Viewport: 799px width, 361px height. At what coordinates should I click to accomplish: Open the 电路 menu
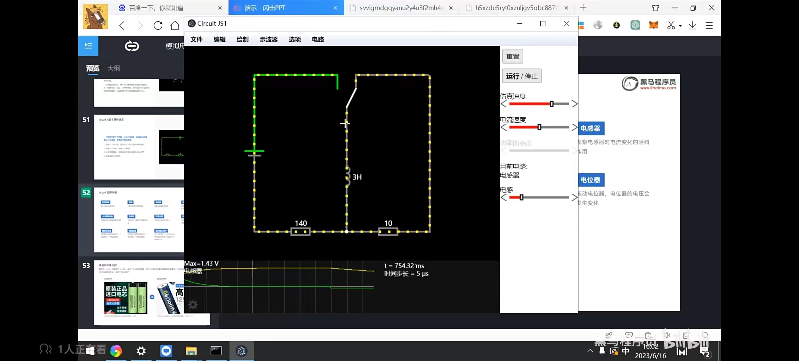point(318,39)
